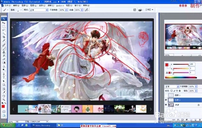
Task: Select the Blur tool
Action: coord(4,66)
